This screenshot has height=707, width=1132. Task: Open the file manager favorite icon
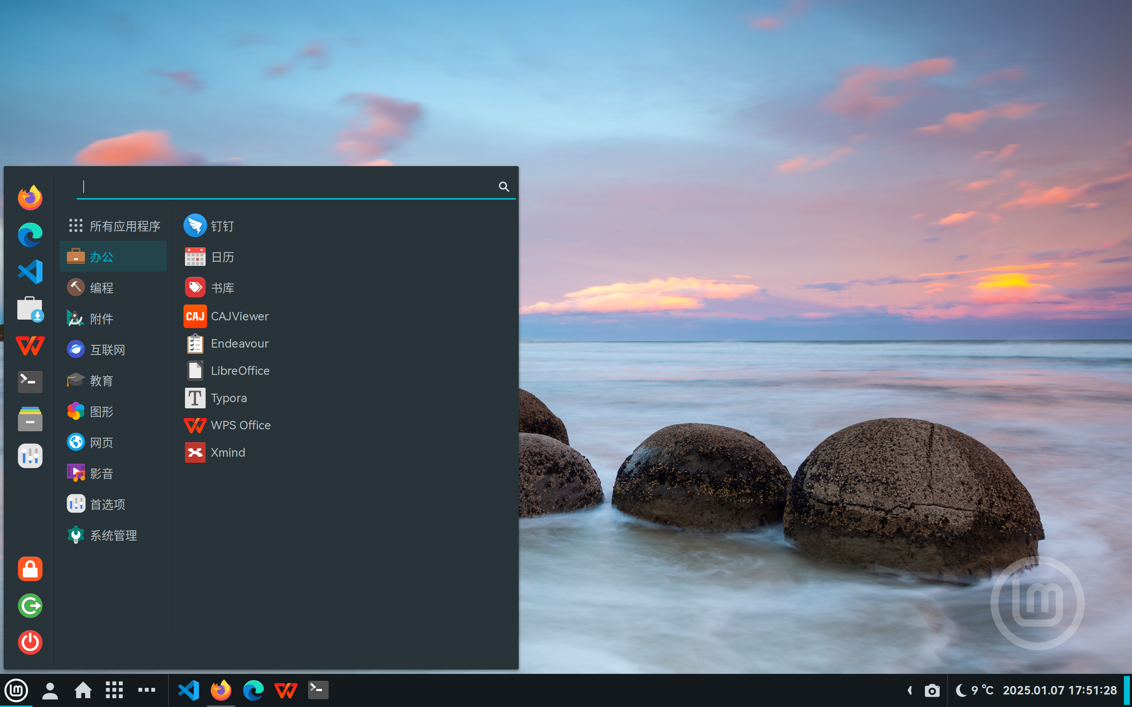click(x=30, y=419)
